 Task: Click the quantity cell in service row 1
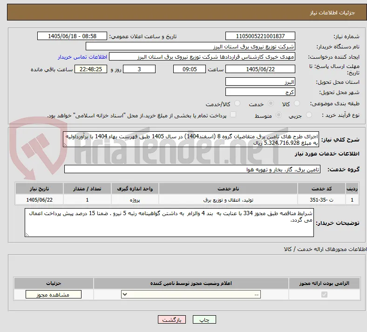(87, 200)
